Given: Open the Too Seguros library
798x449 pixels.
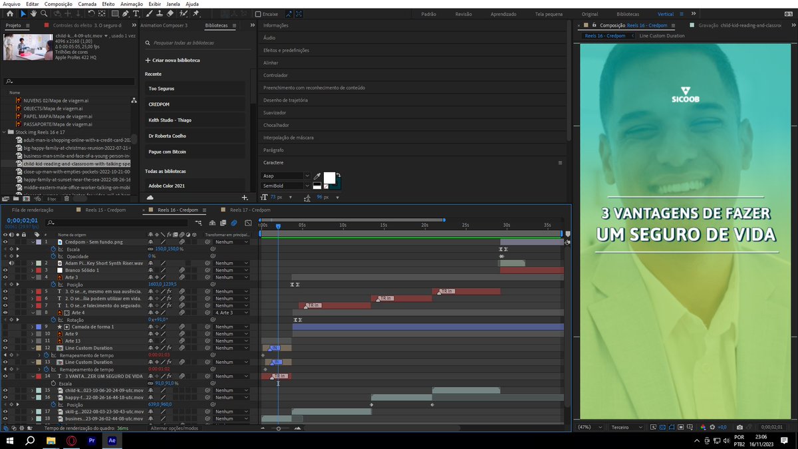Looking at the screenshot, I should (196, 88).
